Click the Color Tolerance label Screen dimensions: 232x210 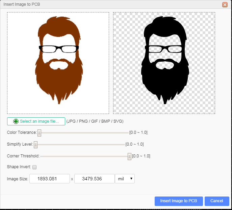point(22,132)
